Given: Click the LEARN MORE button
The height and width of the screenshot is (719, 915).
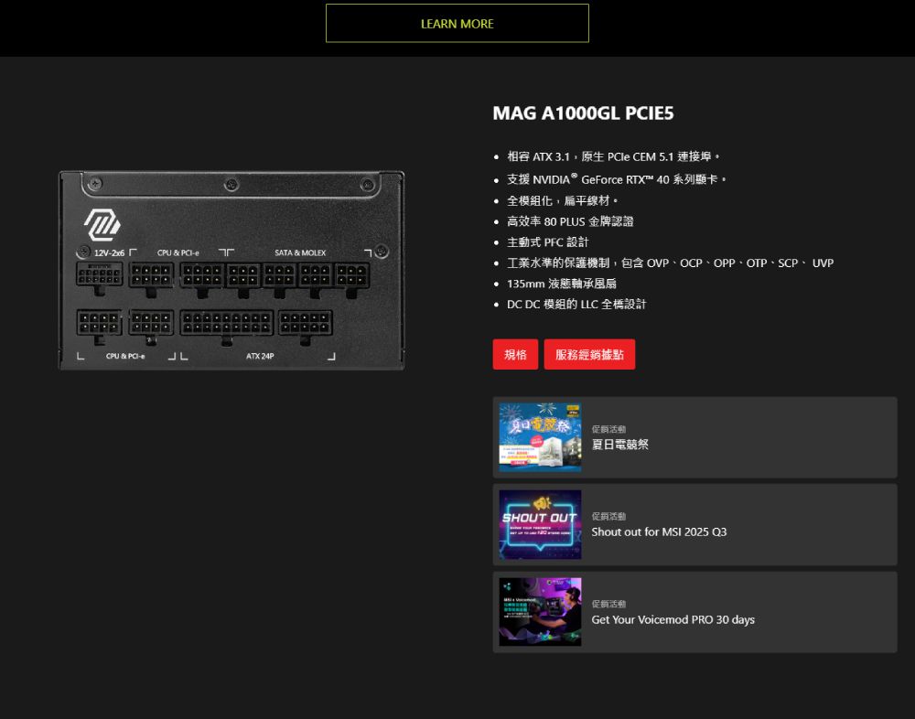Looking at the screenshot, I should pos(457,23).
